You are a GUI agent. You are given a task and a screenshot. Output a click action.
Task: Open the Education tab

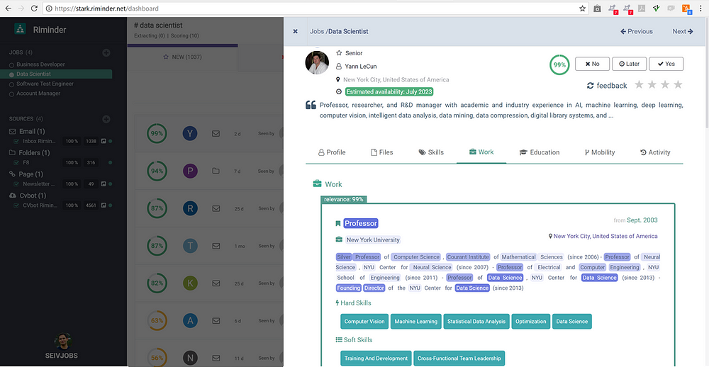click(540, 152)
